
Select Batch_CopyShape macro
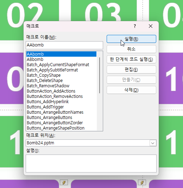pyautogui.click(x=61, y=75)
